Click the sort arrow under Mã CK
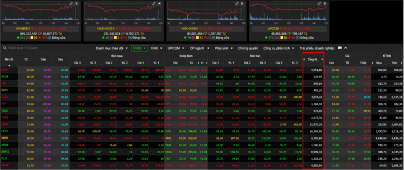Viewport: 404px width, 170px height. [x=9, y=66]
